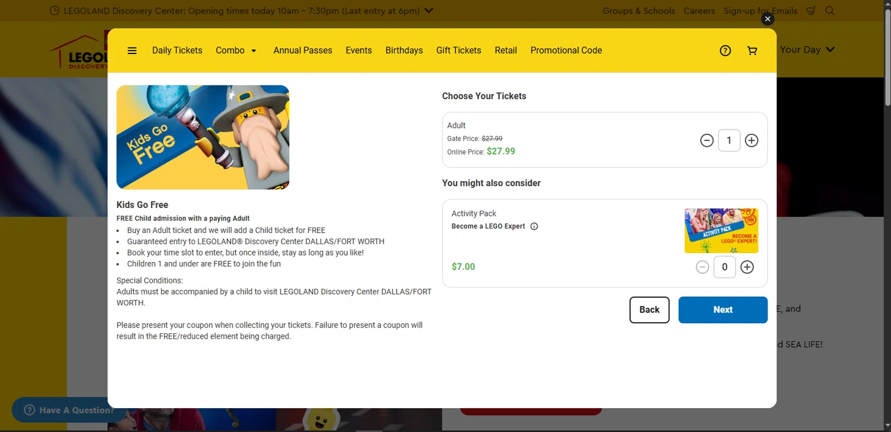
Task: Open the site header basket icon
Action: pyautogui.click(x=811, y=11)
